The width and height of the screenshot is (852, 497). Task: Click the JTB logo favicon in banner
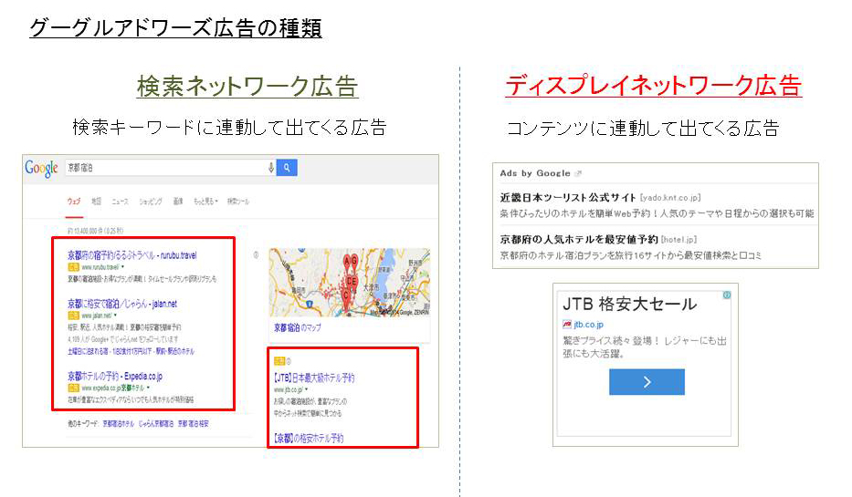tap(567, 325)
